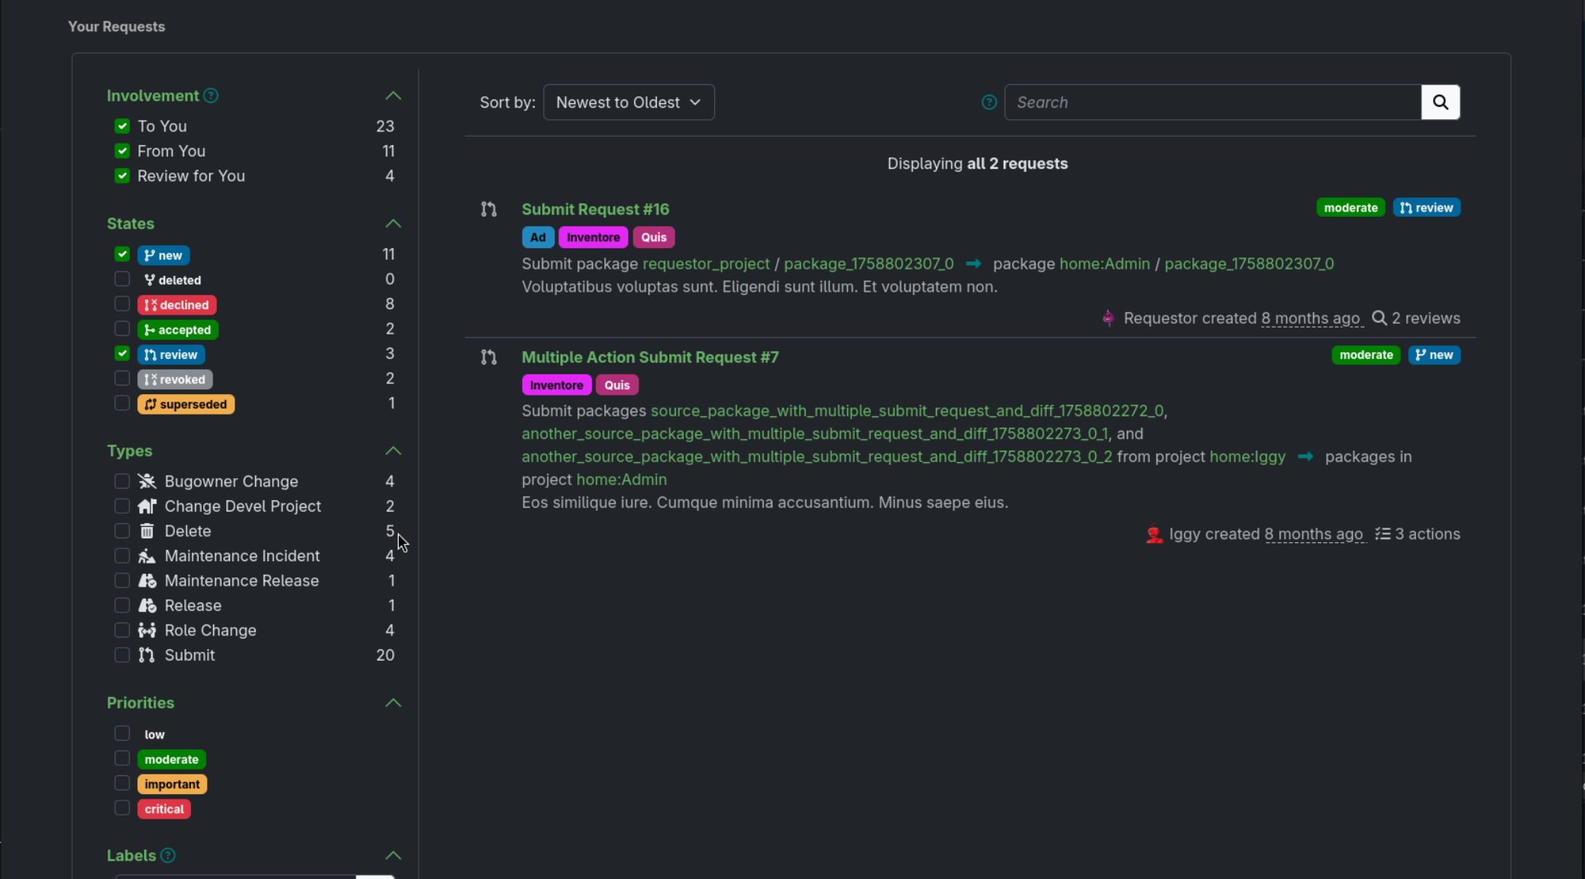Screen dimensions: 1585x879
Task: Click help icon beside Search field
Action: (988, 102)
